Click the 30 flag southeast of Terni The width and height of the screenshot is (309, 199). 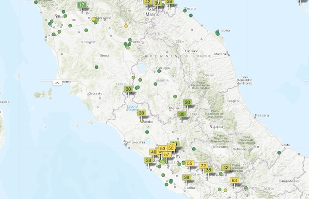(x=182, y=114)
